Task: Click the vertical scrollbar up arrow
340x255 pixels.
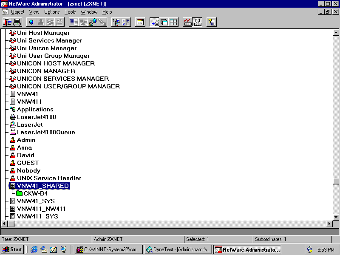Action: [336, 33]
